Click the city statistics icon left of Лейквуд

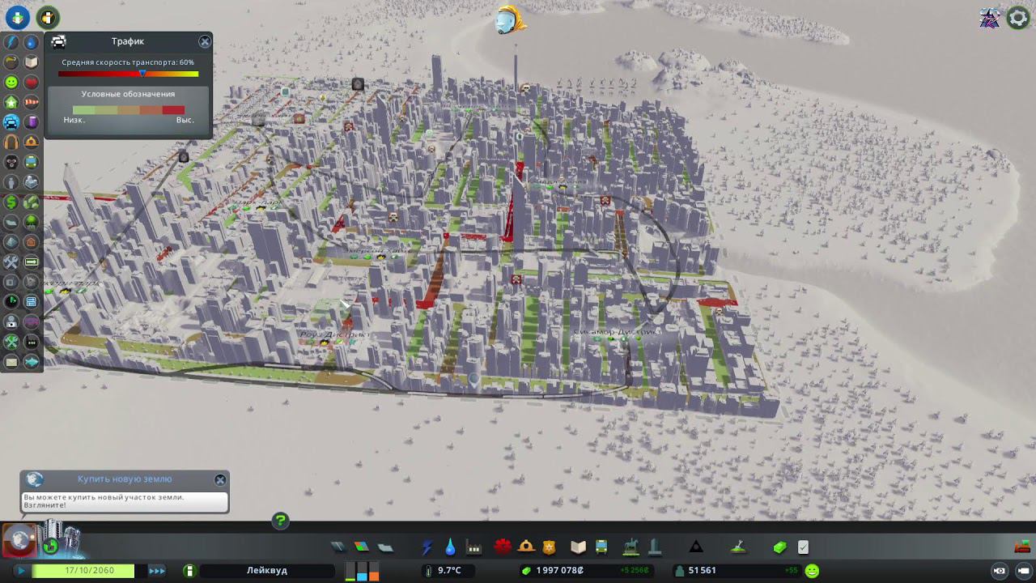189,571
